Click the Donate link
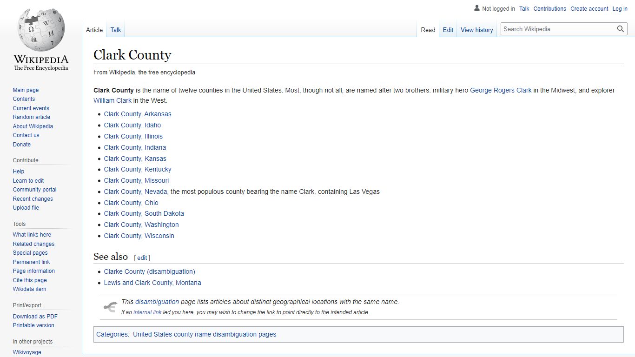Image resolution: width=635 pixels, height=357 pixels. (x=22, y=145)
